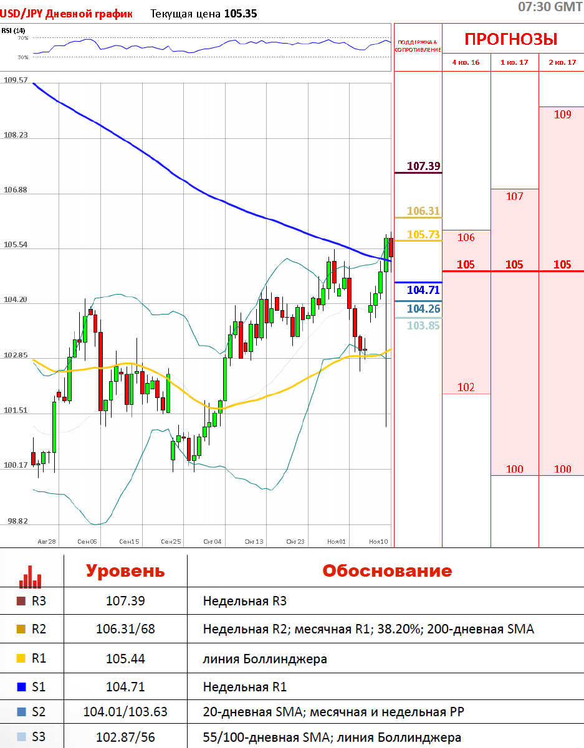This screenshot has width=584, height=748.
Task: Click the Обоснование column header
Action: click(386, 571)
